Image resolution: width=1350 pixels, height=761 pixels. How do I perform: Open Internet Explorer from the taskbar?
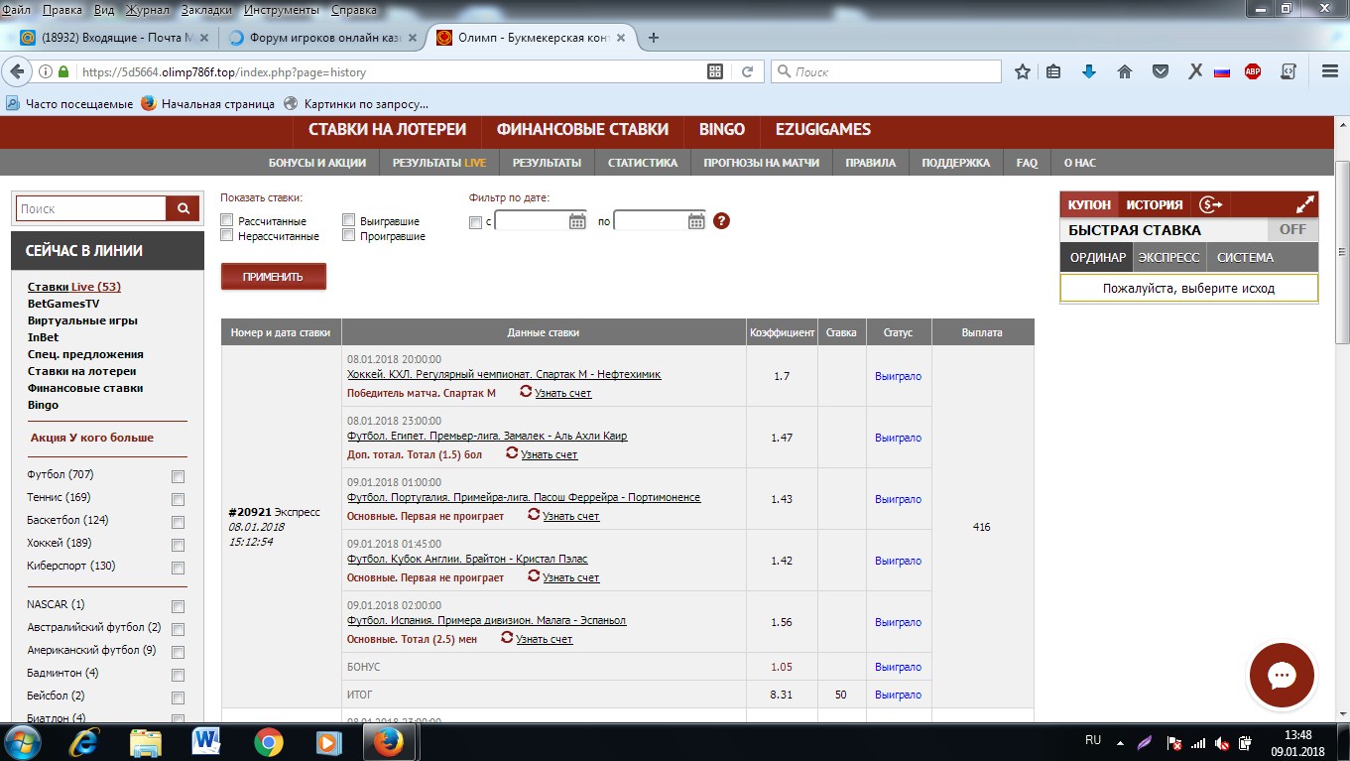pyautogui.click(x=82, y=741)
